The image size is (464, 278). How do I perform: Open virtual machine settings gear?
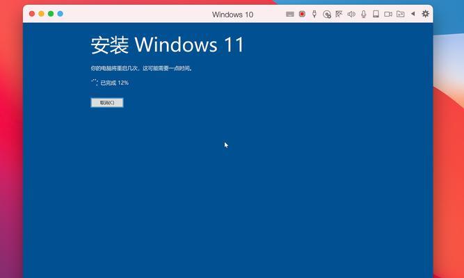pyautogui.click(x=425, y=14)
